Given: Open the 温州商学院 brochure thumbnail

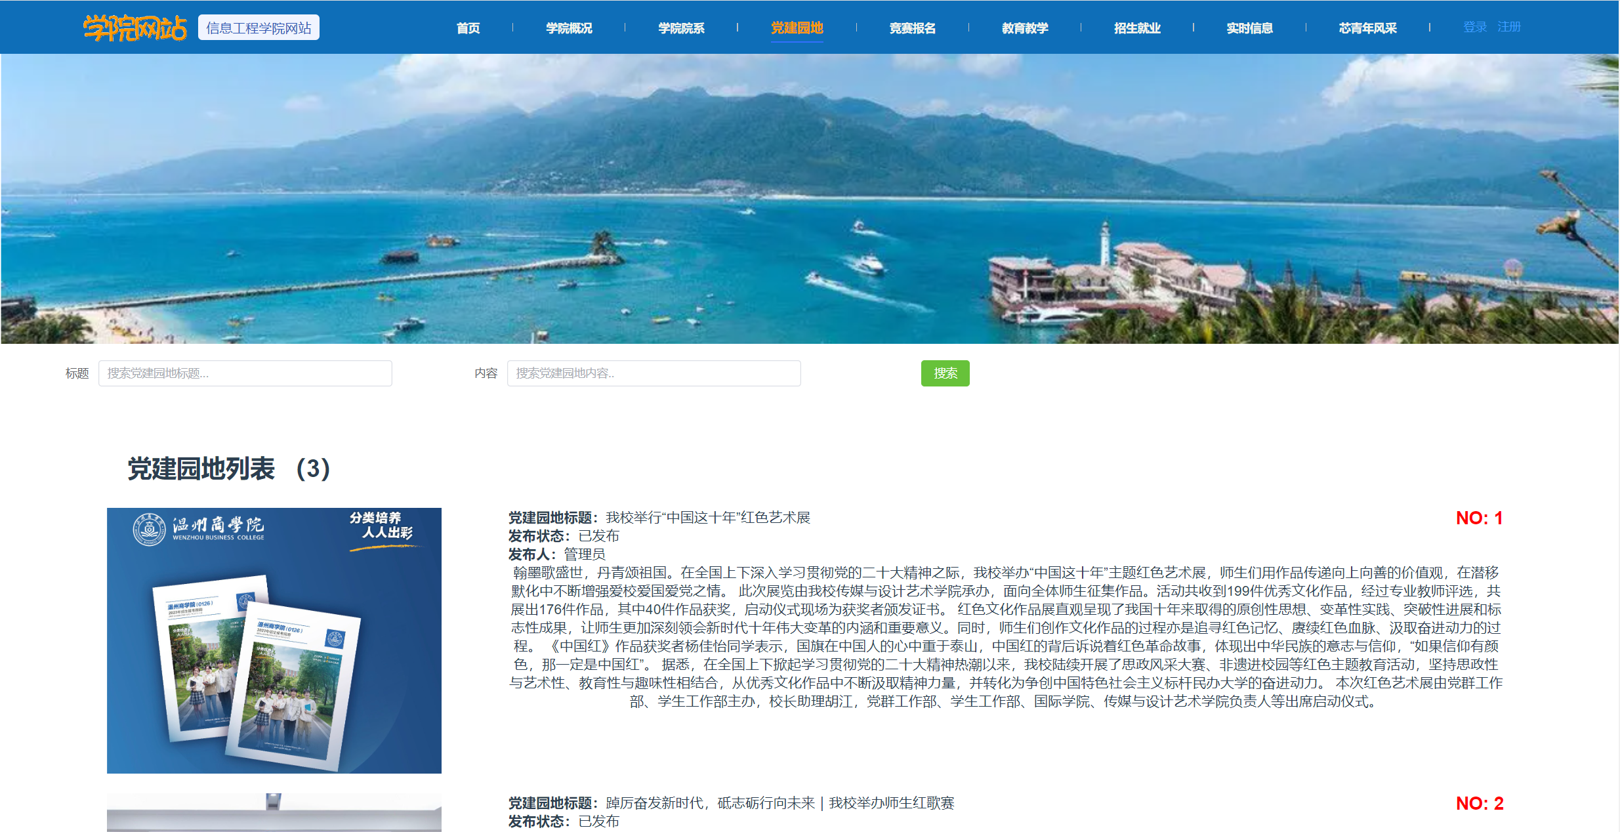Looking at the screenshot, I should (x=274, y=640).
